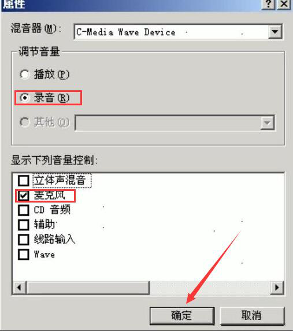
Task: Select the 其他 (O) radio button
Action: tap(24, 122)
